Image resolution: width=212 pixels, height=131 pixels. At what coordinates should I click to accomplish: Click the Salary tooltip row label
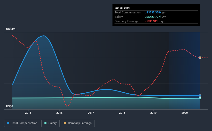119,17
